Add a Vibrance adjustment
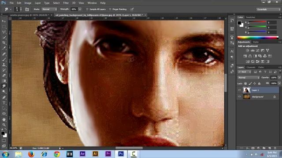This screenshot has height=158, width=282. [267, 50]
